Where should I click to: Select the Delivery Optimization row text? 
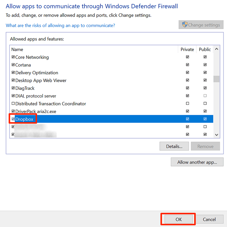pyautogui.click(x=37, y=73)
